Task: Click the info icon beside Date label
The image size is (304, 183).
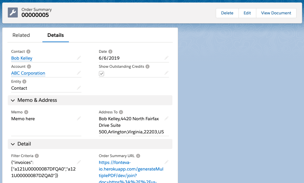Action: 110,52
